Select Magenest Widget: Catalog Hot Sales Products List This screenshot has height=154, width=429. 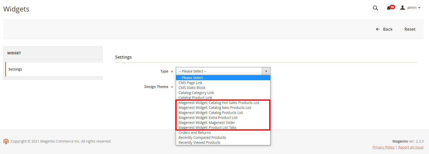[x=219, y=103]
